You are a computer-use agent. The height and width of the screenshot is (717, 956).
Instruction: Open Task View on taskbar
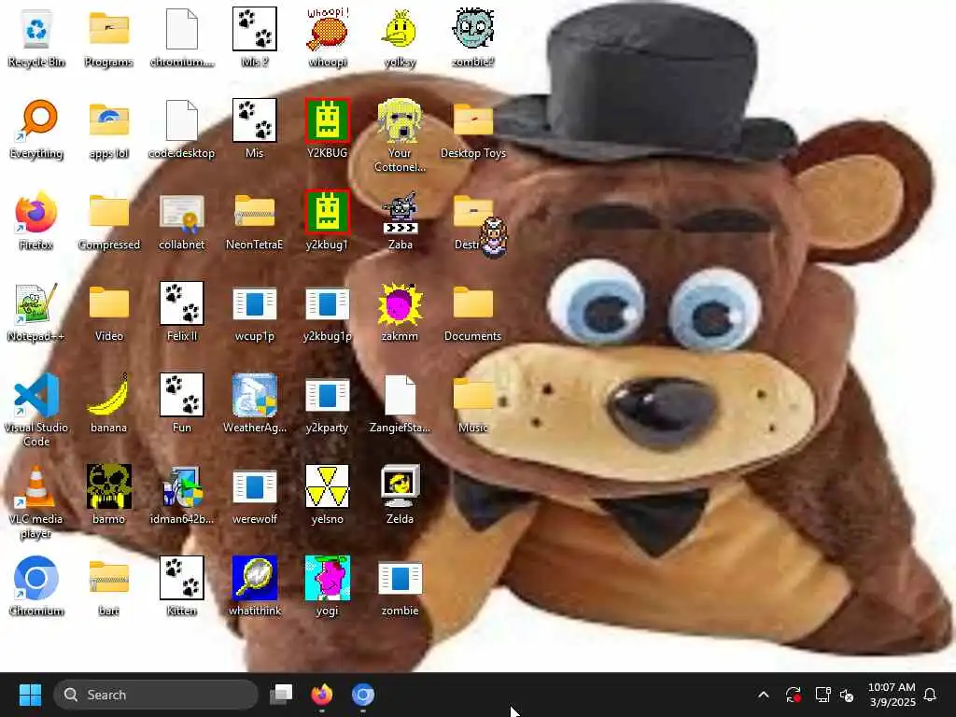[x=281, y=695]
